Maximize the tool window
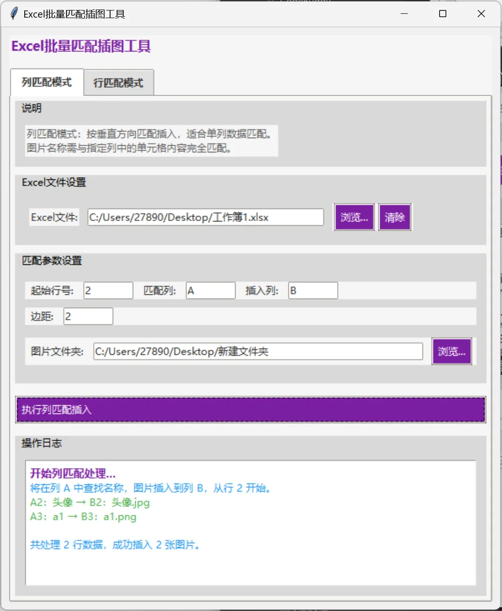This screenshot has width=502, height=611. click(443, 14)
